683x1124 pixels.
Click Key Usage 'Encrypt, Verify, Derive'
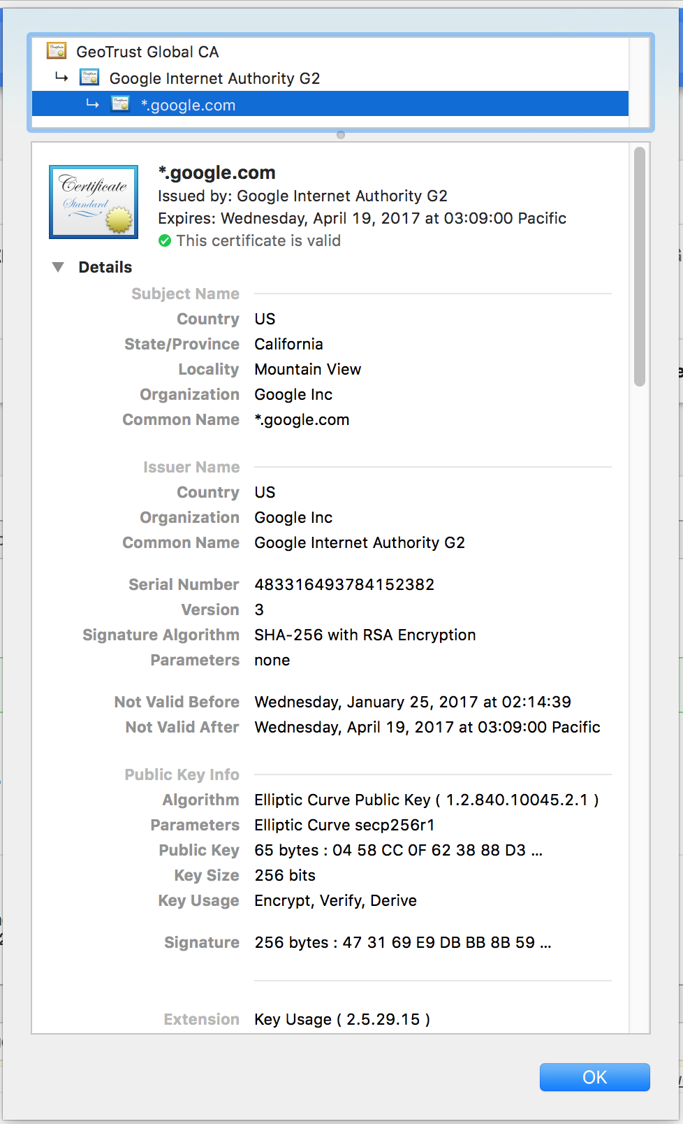pos(335,901)
